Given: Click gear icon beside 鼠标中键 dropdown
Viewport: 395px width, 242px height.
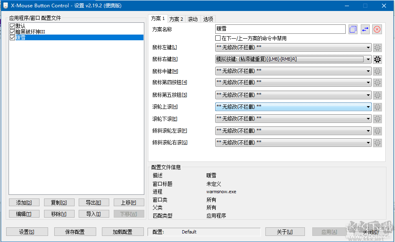Looking at the screenshot, I should [377, 71].
